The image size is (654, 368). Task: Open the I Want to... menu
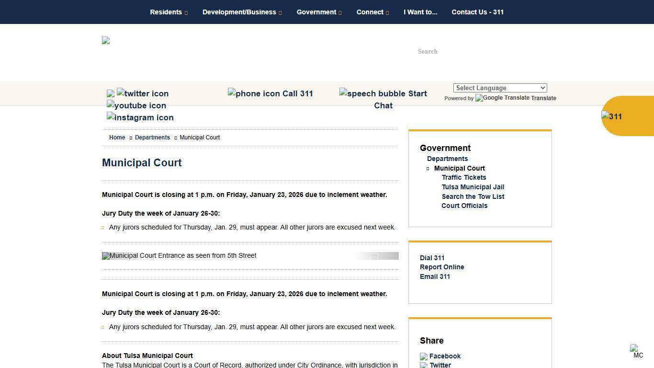coord(420,12)
